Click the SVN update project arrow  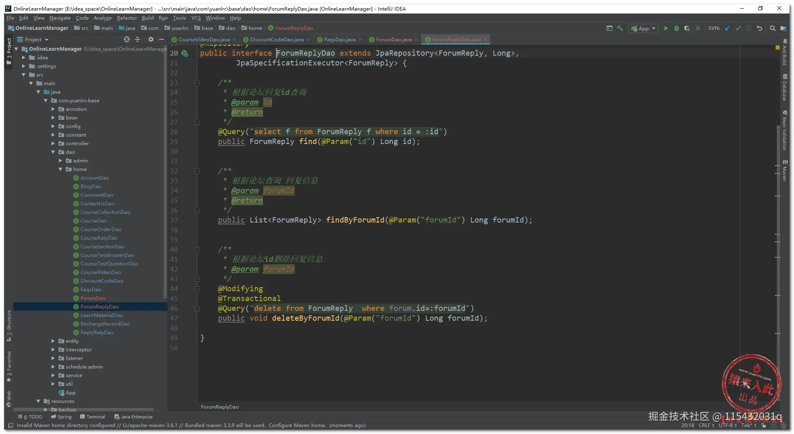727,28
